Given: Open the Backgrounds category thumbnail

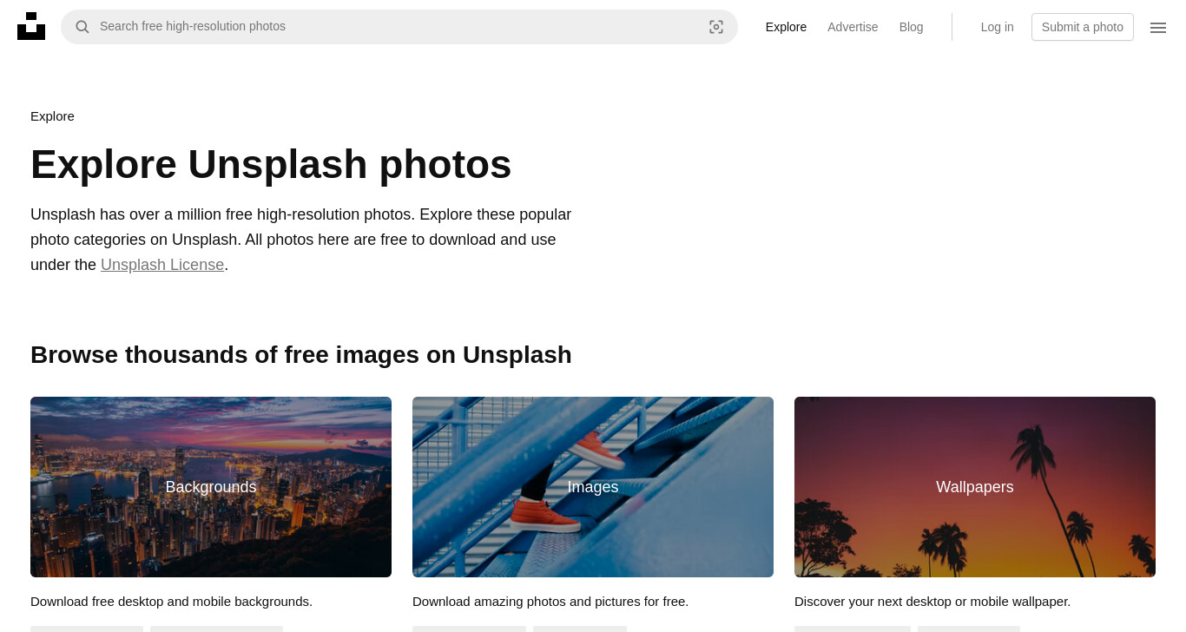Looking at the screenshot, I should click(211, 487).
